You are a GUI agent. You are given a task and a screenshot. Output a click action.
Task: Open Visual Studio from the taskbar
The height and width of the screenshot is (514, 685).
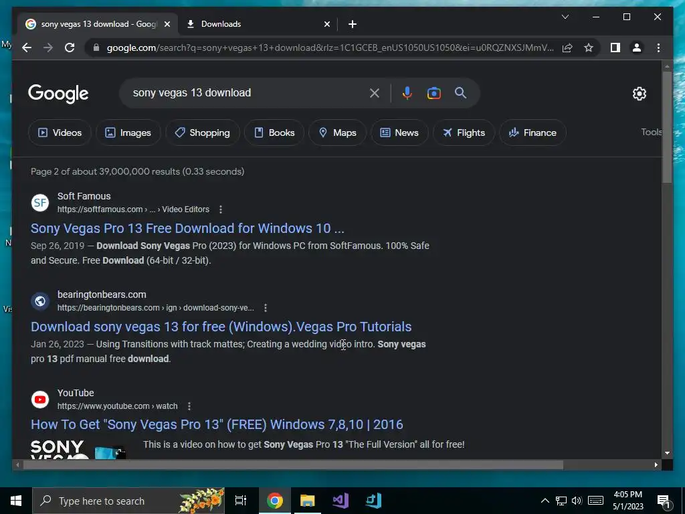tap(340, 501)
